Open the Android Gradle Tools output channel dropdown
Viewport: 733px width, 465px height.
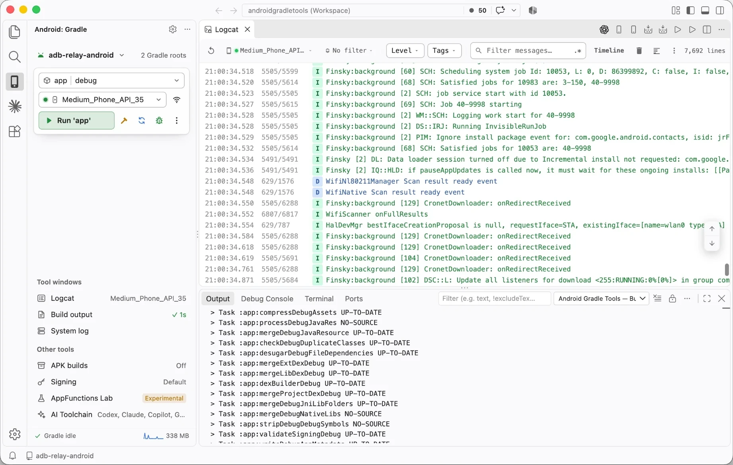click(x=601, y=298)
